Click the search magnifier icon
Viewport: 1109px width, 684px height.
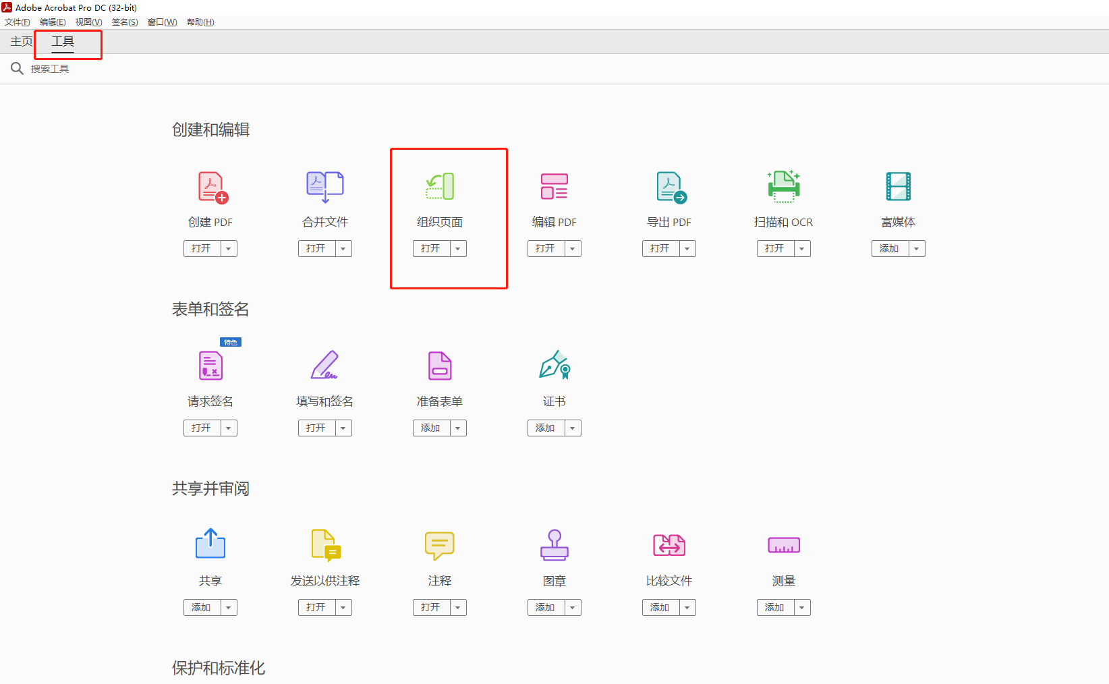[x=17, y=68]
